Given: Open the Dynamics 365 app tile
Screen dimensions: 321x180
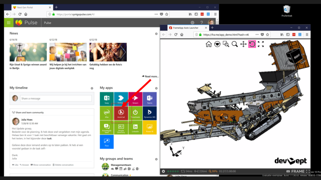Looking at the screenshot, I should 149,113.
